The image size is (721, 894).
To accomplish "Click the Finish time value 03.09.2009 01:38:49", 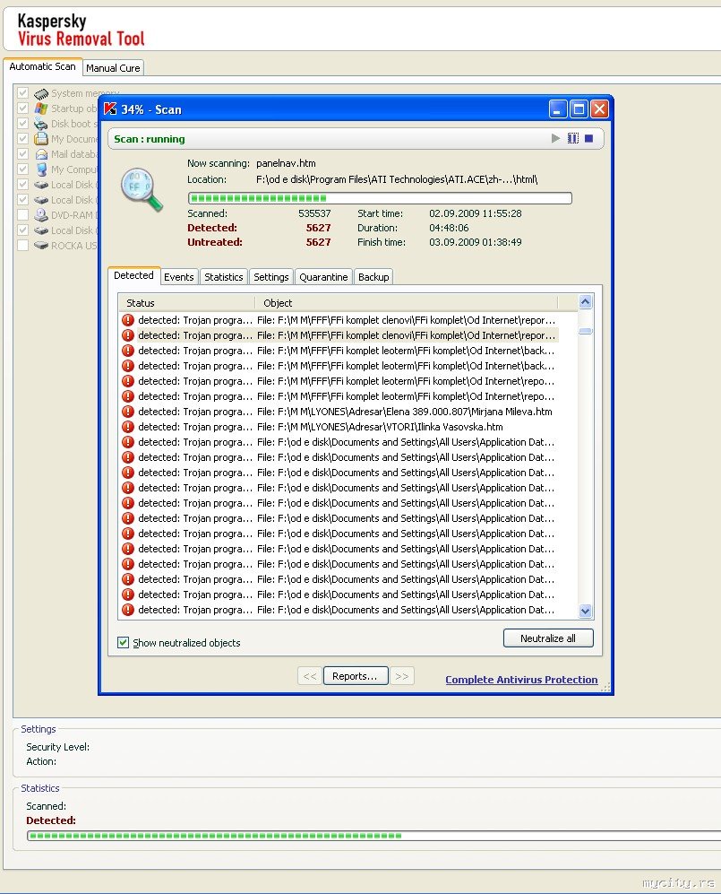I will coord(475,242).
